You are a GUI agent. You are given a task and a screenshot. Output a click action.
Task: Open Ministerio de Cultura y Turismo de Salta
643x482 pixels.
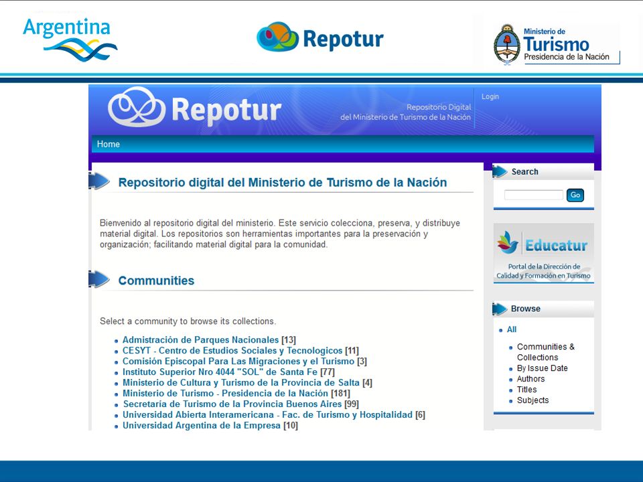[x=241, y=382]
